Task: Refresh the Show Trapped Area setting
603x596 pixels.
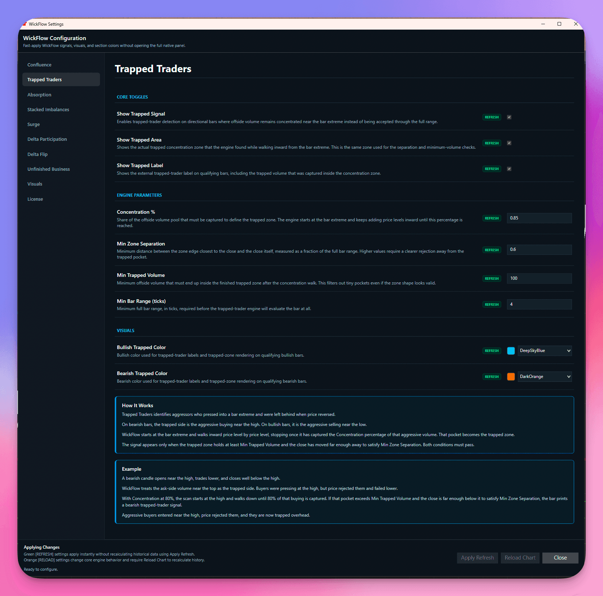Action: [491, 143]
